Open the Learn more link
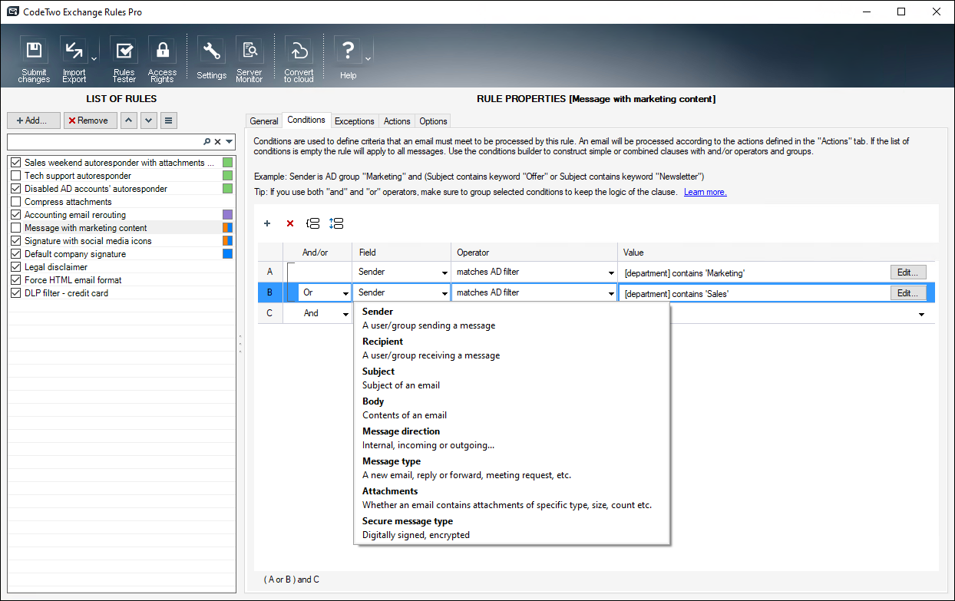This screenshot has width=955, height=601. (x=705, y=192)
